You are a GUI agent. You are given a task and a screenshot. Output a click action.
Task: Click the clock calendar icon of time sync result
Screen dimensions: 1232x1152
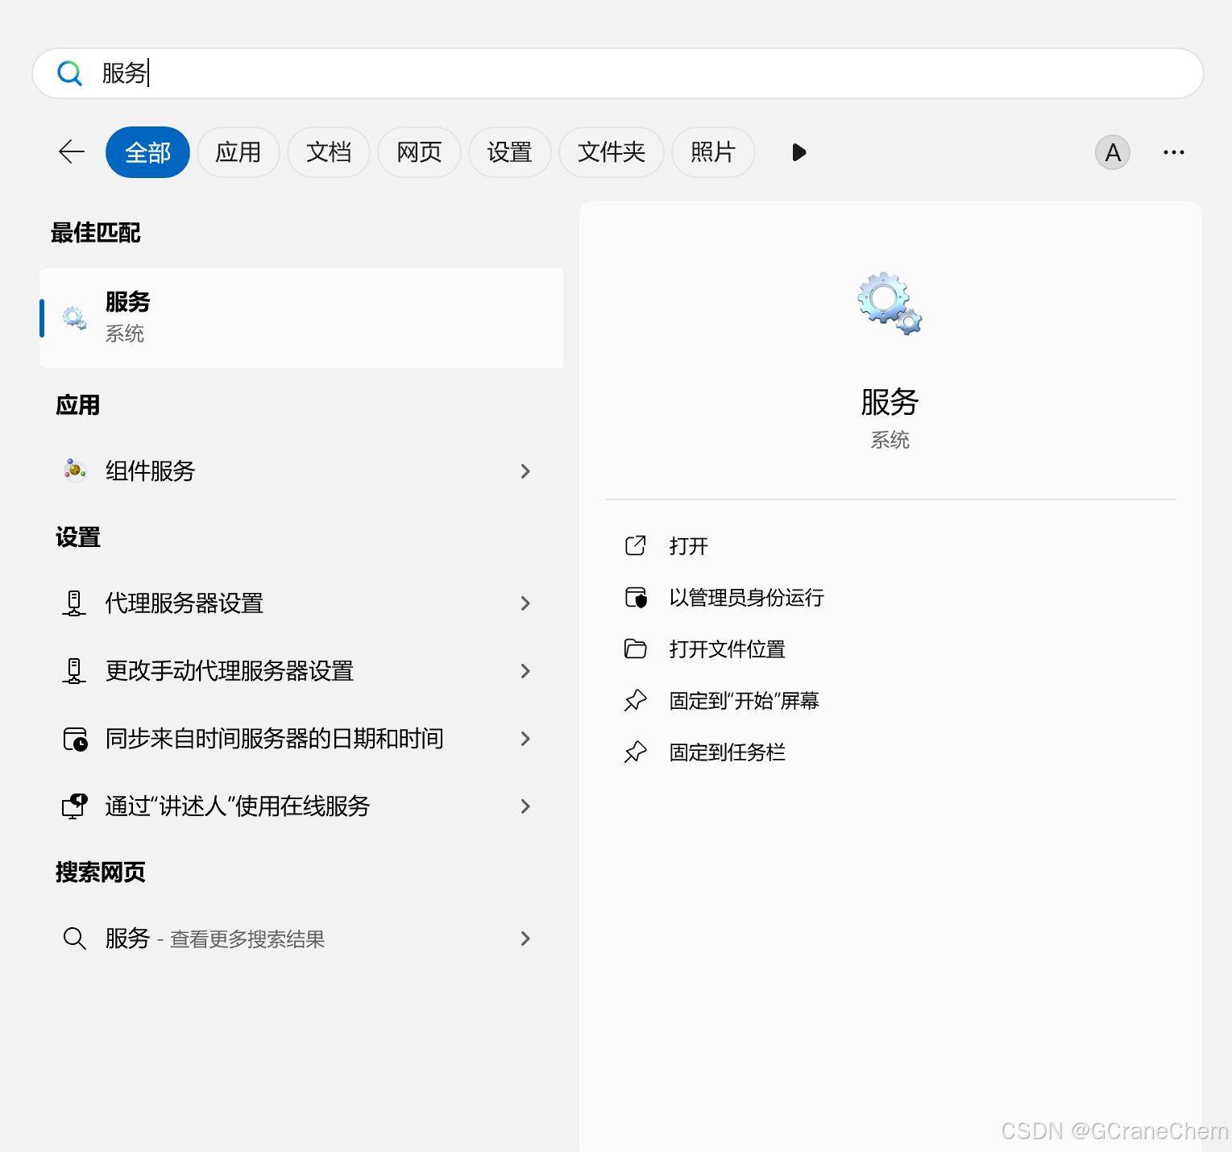pyautogui.click(x=75, y=739)
